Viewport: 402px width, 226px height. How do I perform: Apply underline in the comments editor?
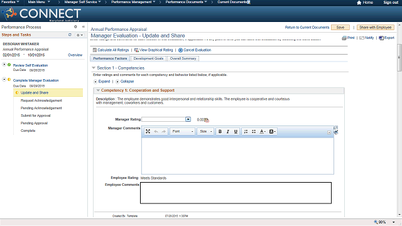236,131
